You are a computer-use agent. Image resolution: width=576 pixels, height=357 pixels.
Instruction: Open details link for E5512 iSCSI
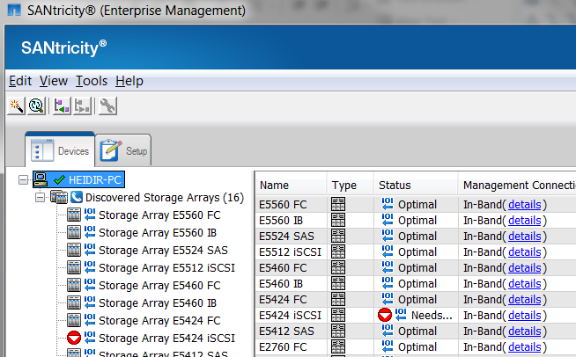click(525, 252)
